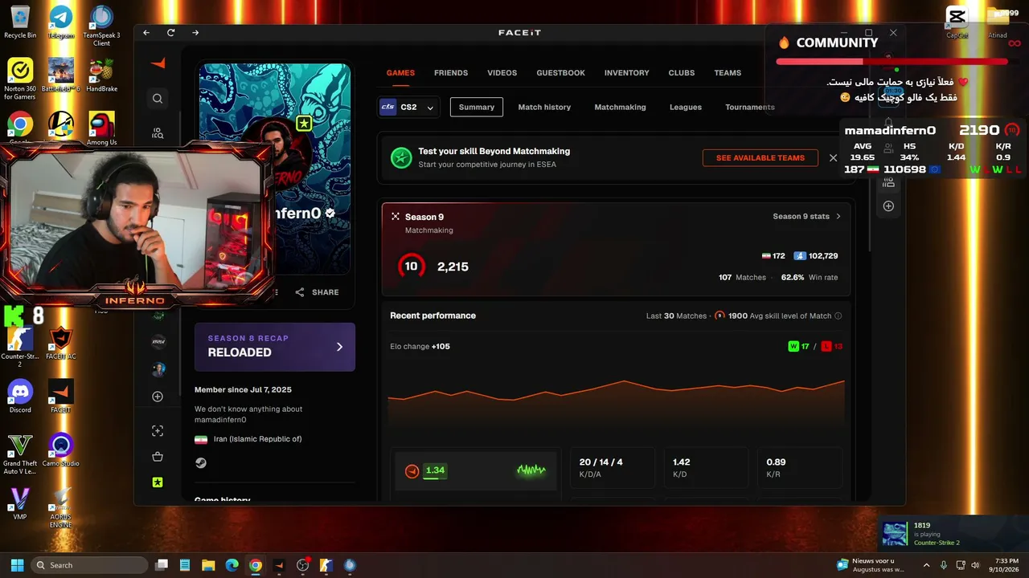
Task: Select the GAMES tab
Action: click(400, 73)
